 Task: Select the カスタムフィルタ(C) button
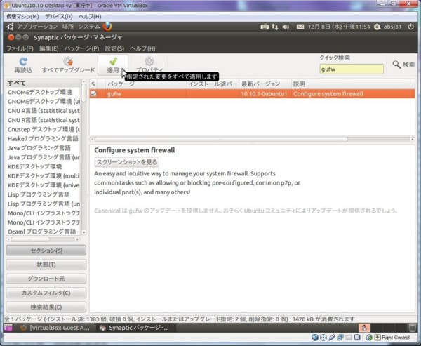pos(46,293)
